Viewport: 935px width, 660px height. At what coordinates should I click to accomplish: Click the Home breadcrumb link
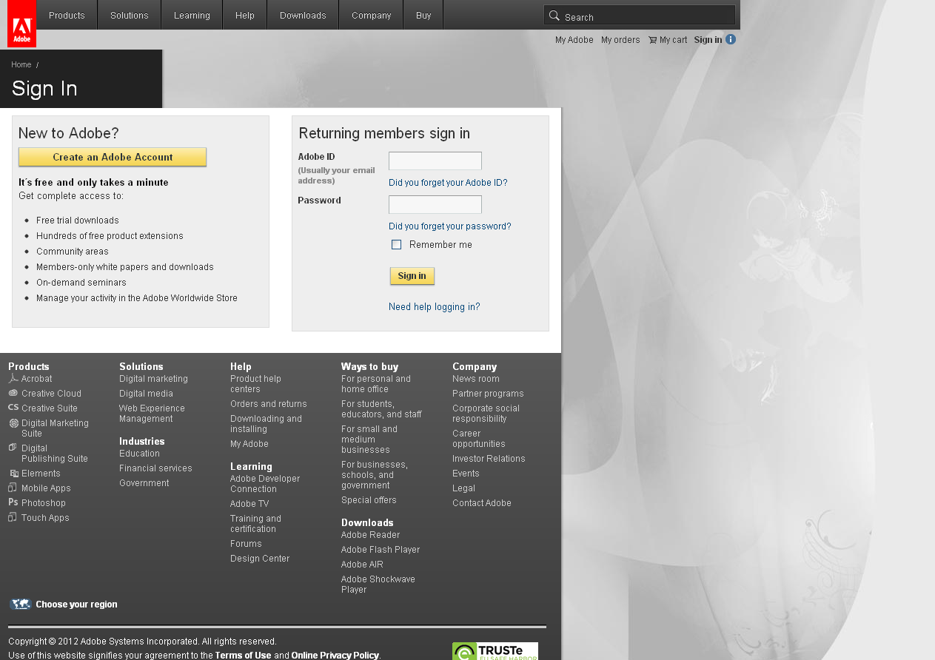(x=21, y=64)
